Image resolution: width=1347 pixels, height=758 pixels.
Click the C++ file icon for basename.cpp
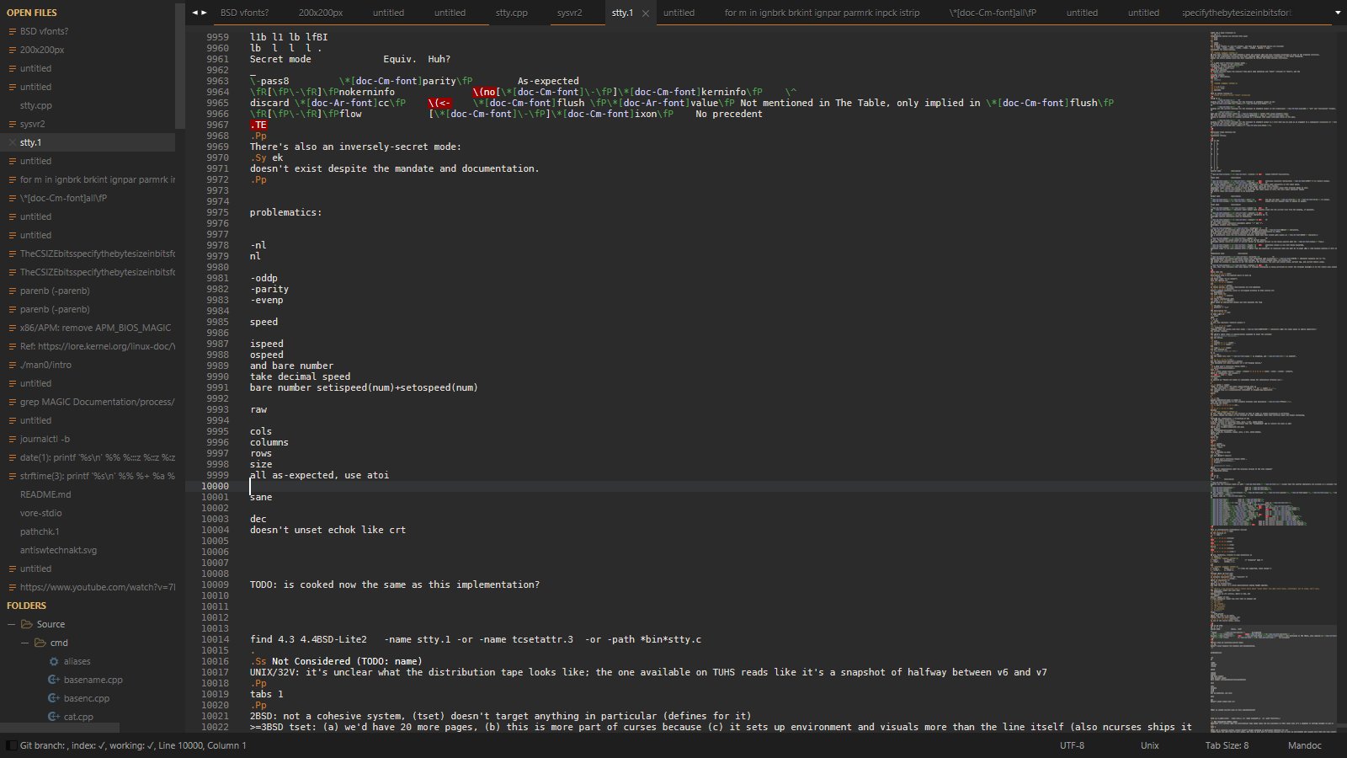click(x=54, y=680)
